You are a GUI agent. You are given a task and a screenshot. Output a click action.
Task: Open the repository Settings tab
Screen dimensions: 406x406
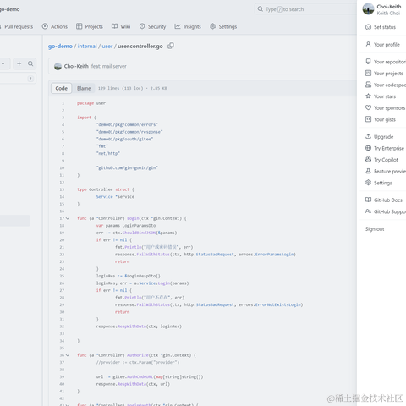[x=223, y=26]
